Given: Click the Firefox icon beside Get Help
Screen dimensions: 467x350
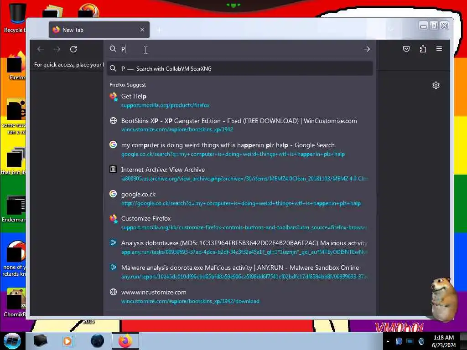Looking at the screenshot, I should coord(113,97).
